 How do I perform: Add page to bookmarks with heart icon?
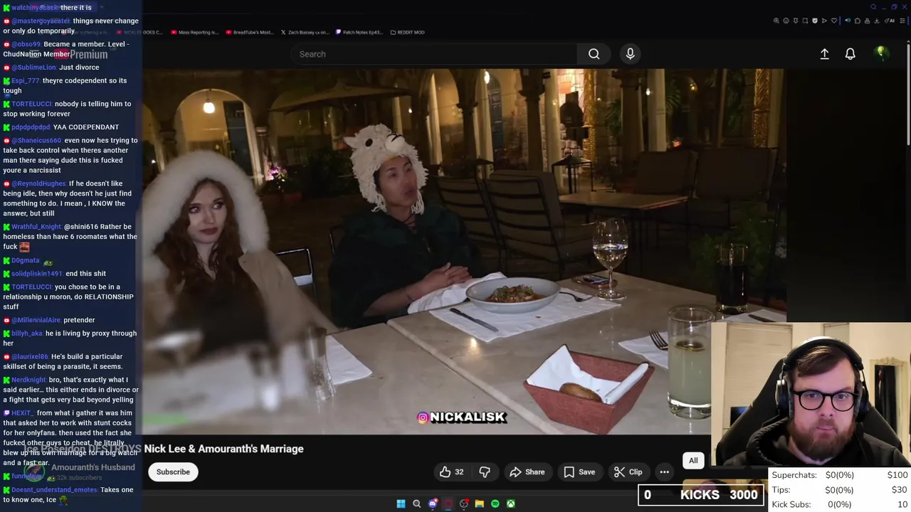point(834,21)
